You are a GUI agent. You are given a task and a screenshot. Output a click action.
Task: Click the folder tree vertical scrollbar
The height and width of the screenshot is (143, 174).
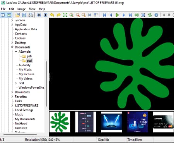coord(46,84)
